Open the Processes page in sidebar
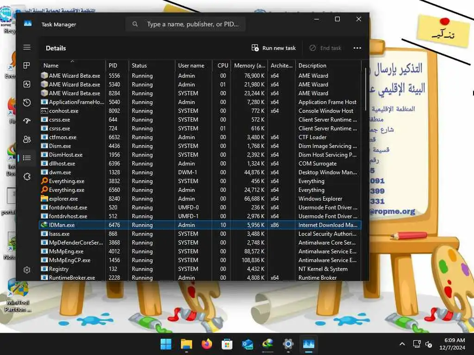 (27, 66)
